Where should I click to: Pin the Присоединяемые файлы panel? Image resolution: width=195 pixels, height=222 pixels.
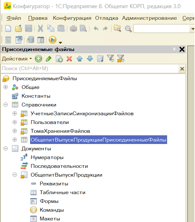(x=174, y=49)
